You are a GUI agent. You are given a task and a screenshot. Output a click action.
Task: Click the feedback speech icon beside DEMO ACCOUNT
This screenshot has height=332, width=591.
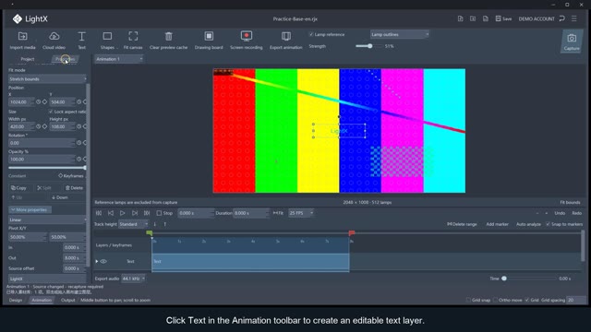pyautogui.click(x=562, y=18)
